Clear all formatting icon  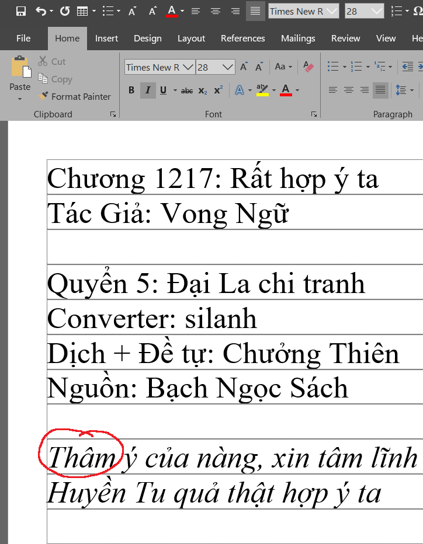coord(308,67)
